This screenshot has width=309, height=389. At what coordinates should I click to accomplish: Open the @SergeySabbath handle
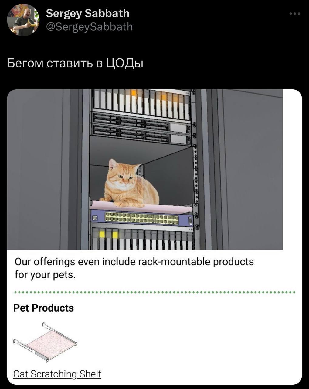click(89, 27)
